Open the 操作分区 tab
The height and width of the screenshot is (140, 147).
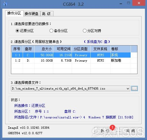click(14, 13)
